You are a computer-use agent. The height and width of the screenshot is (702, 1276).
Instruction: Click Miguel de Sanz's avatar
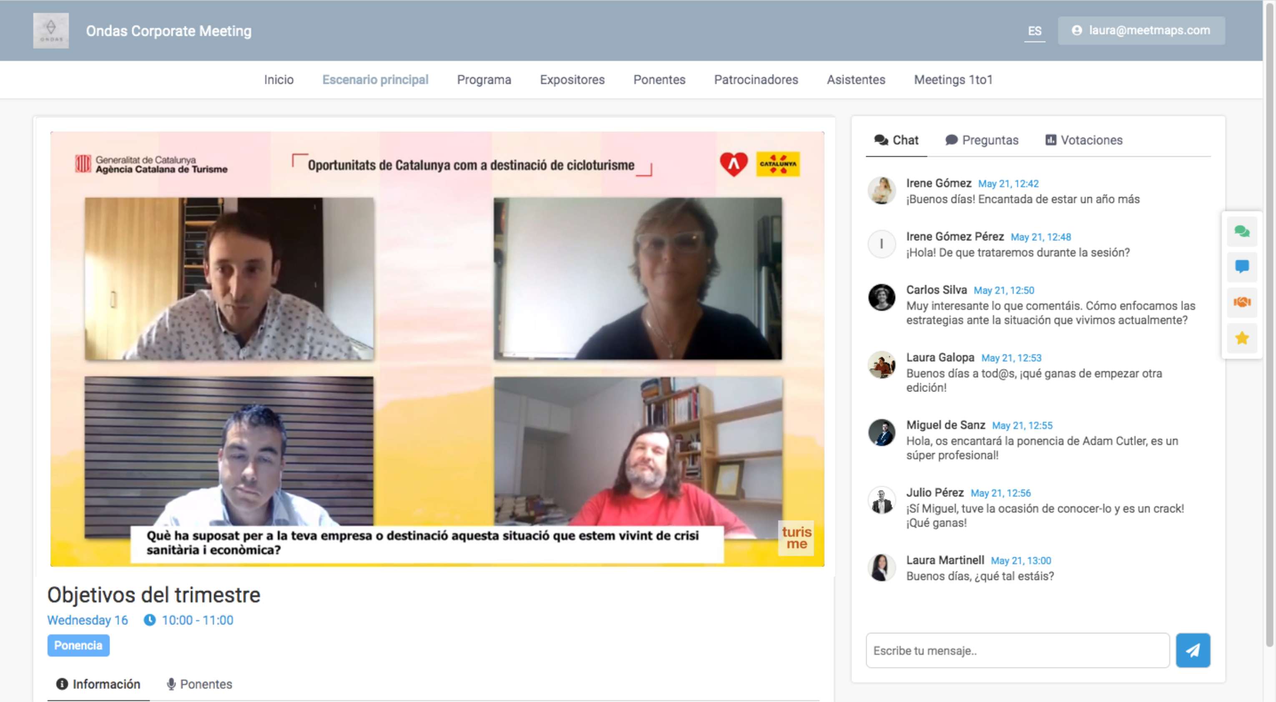pyautogui.click(x=882, y=433)
